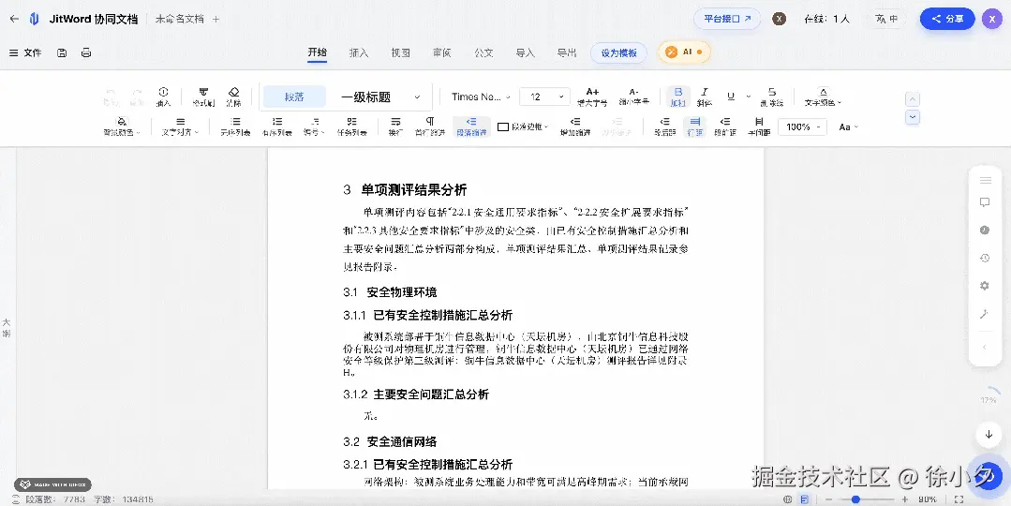
Task: Click the 字间距 character spacing icon
Action: pyautogui.click(x=759, y=126)
